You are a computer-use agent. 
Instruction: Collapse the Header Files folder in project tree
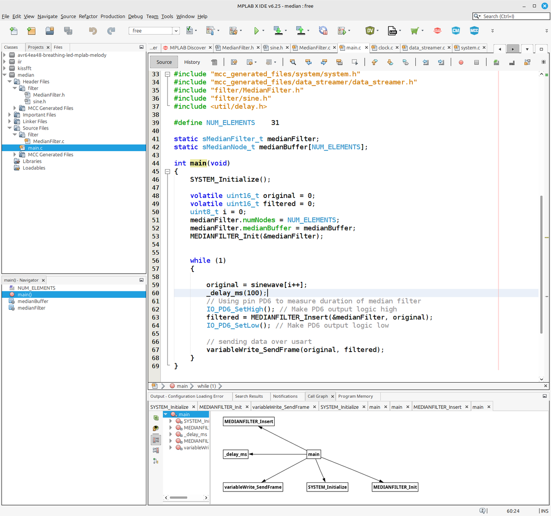tap(9, 82)
